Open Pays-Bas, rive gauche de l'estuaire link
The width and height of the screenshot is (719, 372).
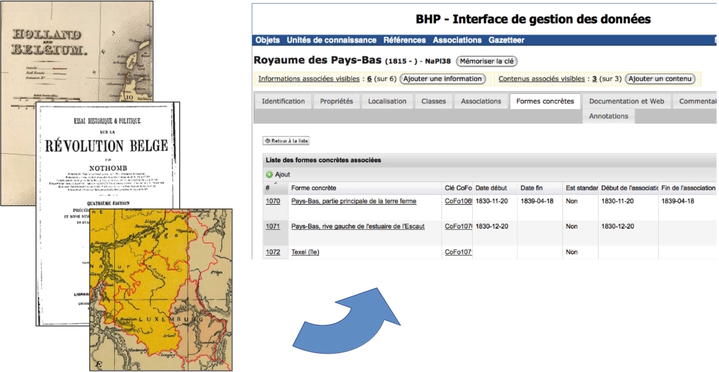click(x=357, y=227)
